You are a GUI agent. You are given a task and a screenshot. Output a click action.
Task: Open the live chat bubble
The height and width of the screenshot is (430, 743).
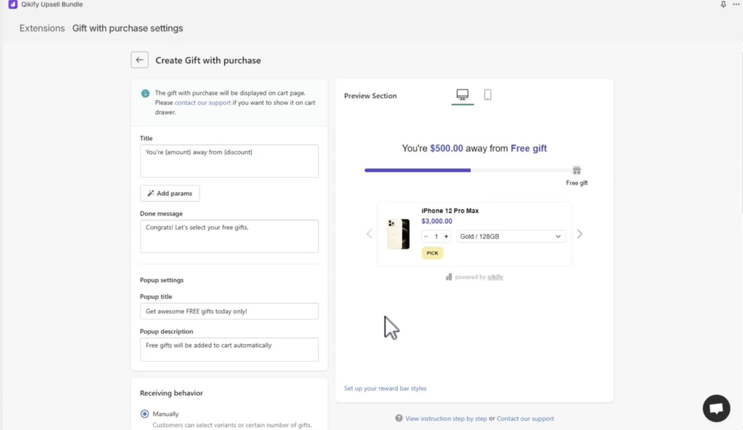tap(716, 408)
